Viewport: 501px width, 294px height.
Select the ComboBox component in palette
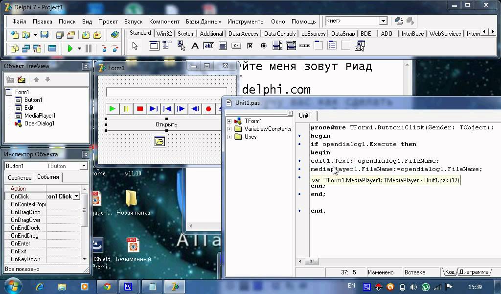[x=291, y=46]
